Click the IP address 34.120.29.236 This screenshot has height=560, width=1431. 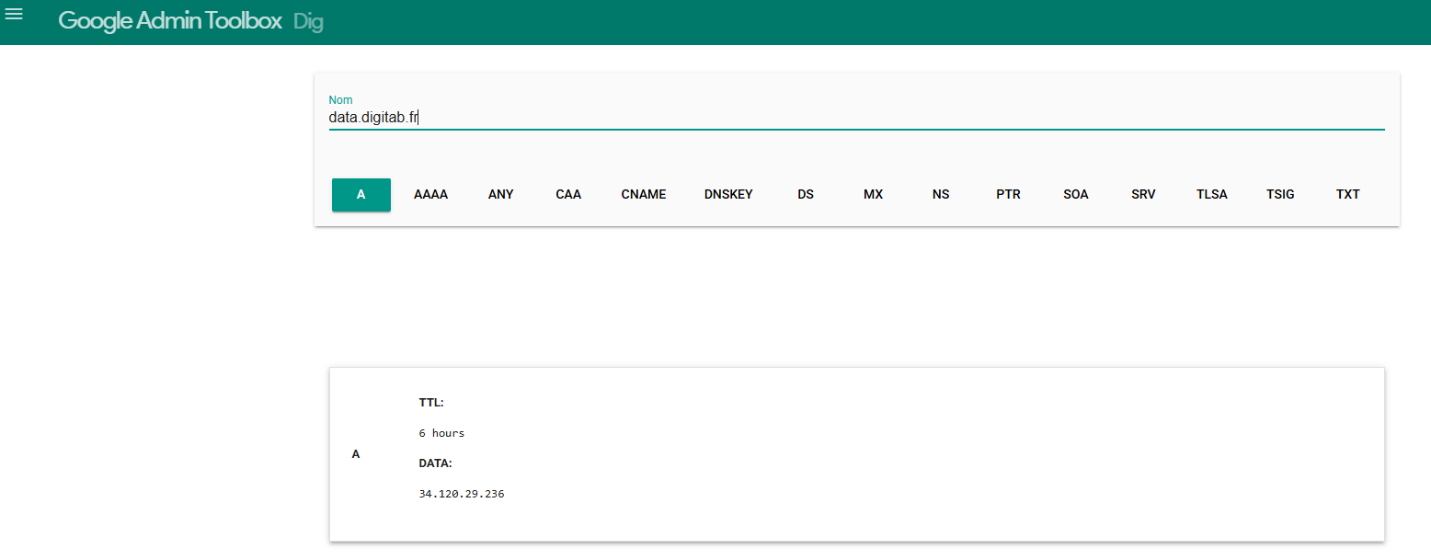coord(462,495)
